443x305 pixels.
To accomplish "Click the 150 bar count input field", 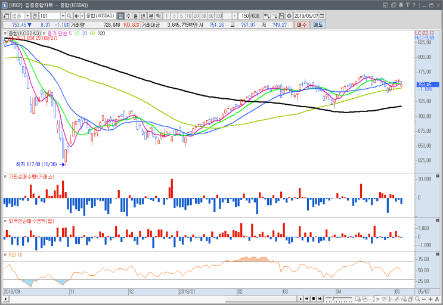I will (x=244, y=16).
